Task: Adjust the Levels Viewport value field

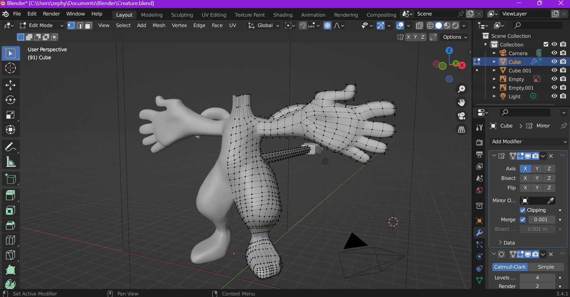Action: pos(537,277)
